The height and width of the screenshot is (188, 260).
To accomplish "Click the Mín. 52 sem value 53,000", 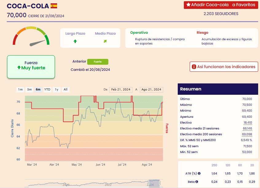I will 247,152.
